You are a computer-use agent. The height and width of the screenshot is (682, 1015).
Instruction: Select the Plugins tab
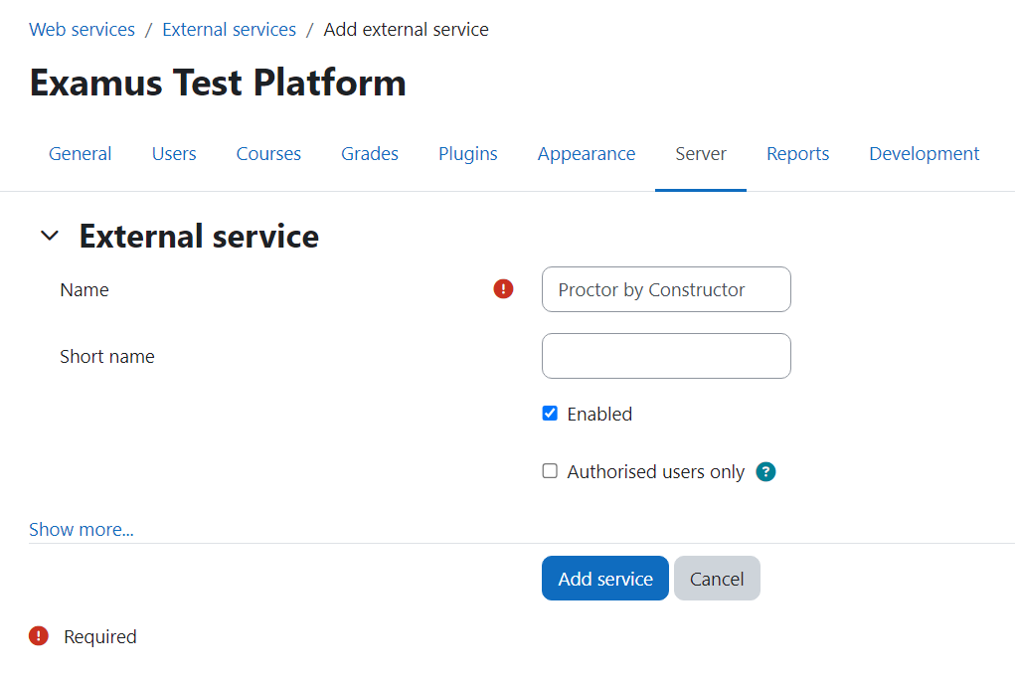(468, 154)
